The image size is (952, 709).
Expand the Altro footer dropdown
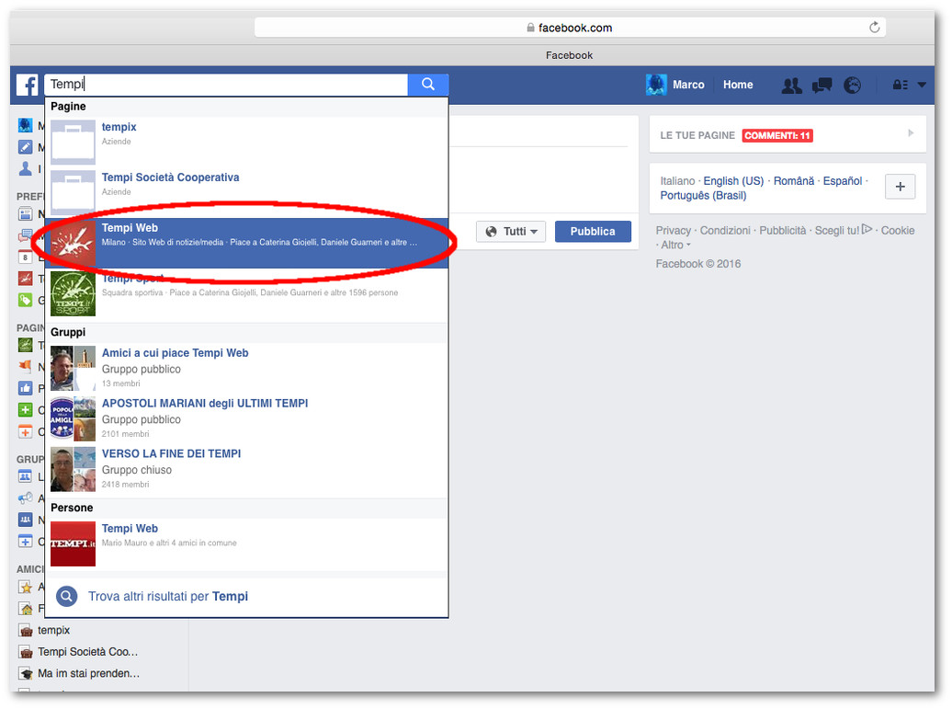[674, 245]
